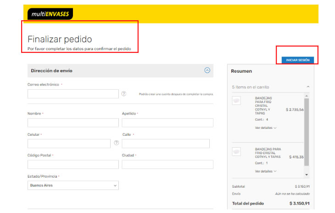Click the Calle input field

point(166,144)
